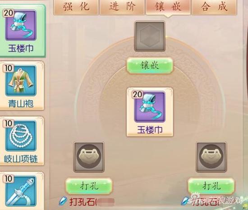The image size is (248, 210).
Task: Click the blue crystal 打孔石 icon
Action: pos(63,201)
